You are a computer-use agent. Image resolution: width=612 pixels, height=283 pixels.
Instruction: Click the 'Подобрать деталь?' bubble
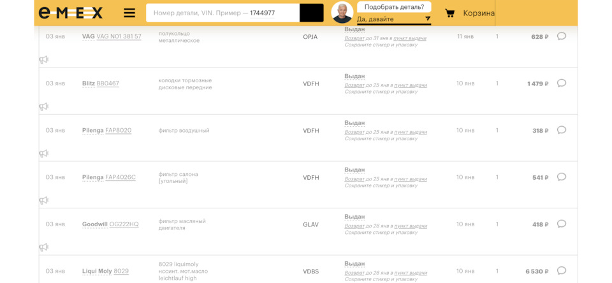394,7
